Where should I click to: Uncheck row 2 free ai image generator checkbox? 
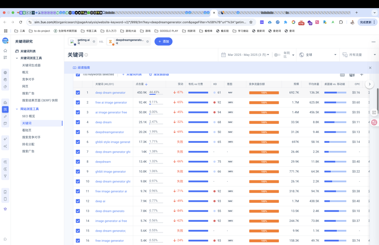(78, 102)
